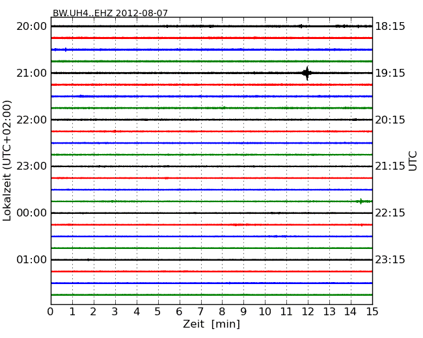
Task: Click the 18:15 UTC tick label
Action: tap(390, 27)
